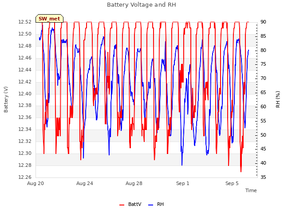Click the 70 RH axis value
Image resolution: width=284 pixels, height=213 pixels.
pos(263,78)
